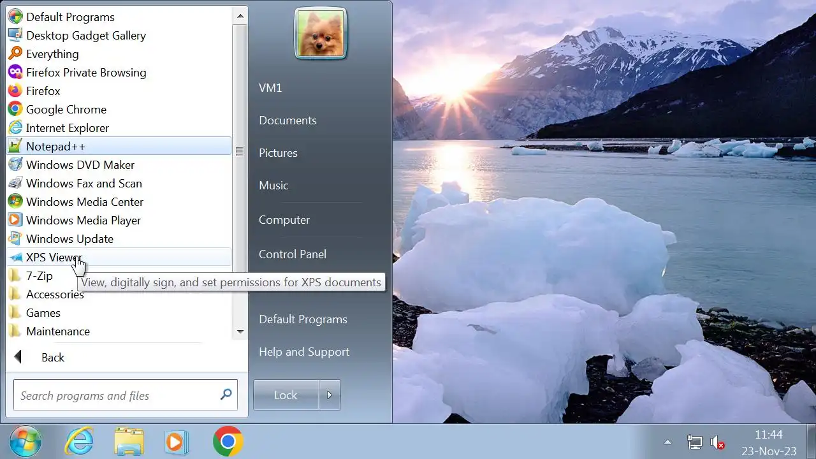Launch Windows Fax and Scan icon
816x459 pixels.
coord(15,183)
